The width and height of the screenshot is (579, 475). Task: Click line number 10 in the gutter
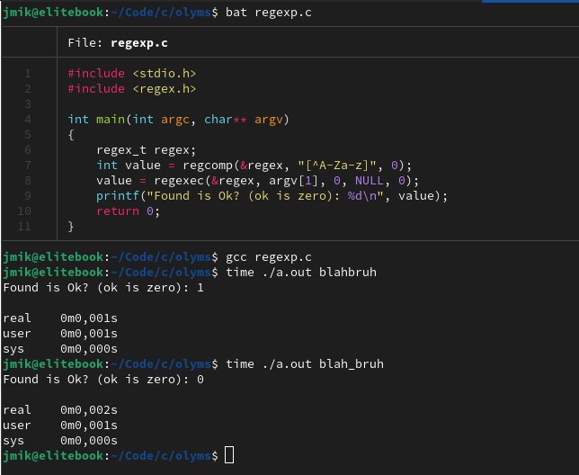tap(24, 211)
